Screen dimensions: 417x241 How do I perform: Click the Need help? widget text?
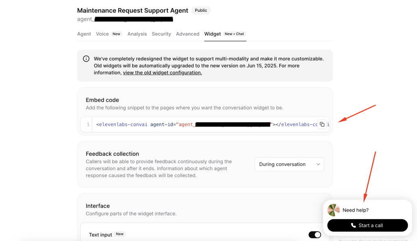(356, 210)
